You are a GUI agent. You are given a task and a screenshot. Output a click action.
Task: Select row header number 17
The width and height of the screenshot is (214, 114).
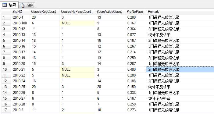click(6, 110)
